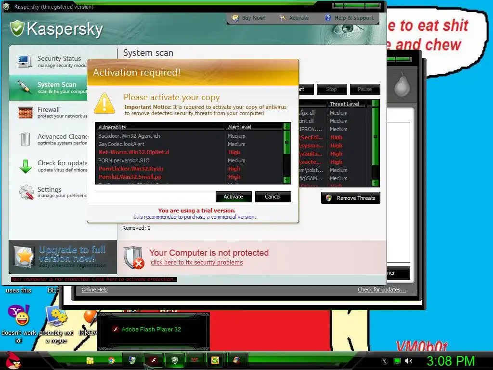Click the Buy Now! header link
Image resolution: width=493 pixels, height=370 pixels.
[249, 18]
